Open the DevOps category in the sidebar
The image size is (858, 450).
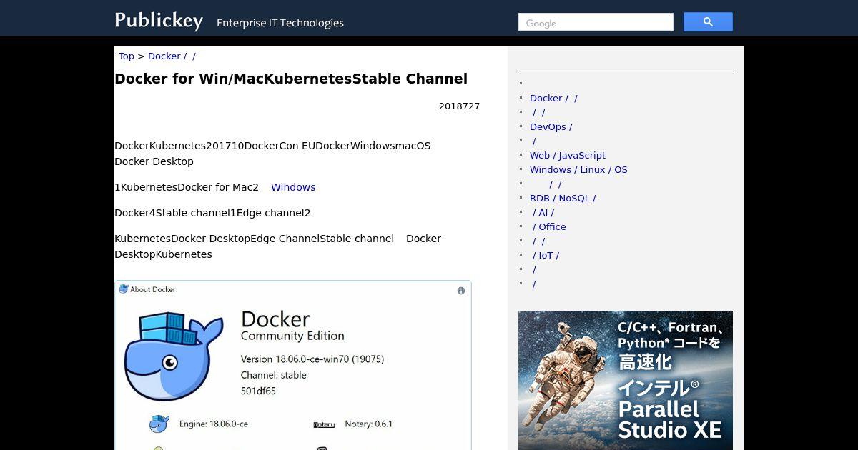[551, 127]
